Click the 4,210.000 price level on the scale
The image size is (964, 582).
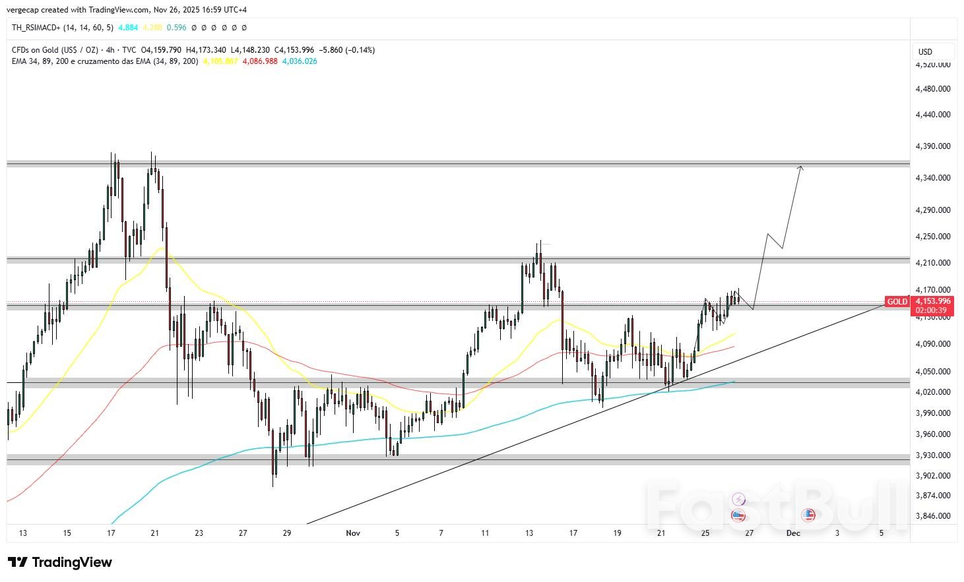pos(932,261)
